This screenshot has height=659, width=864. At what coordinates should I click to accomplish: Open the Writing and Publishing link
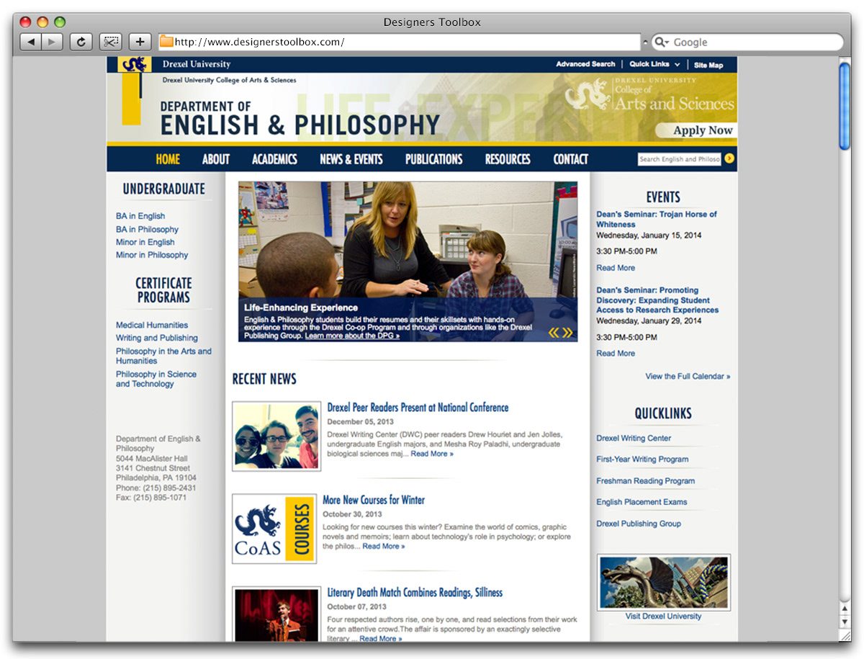[x=157, y=338]
